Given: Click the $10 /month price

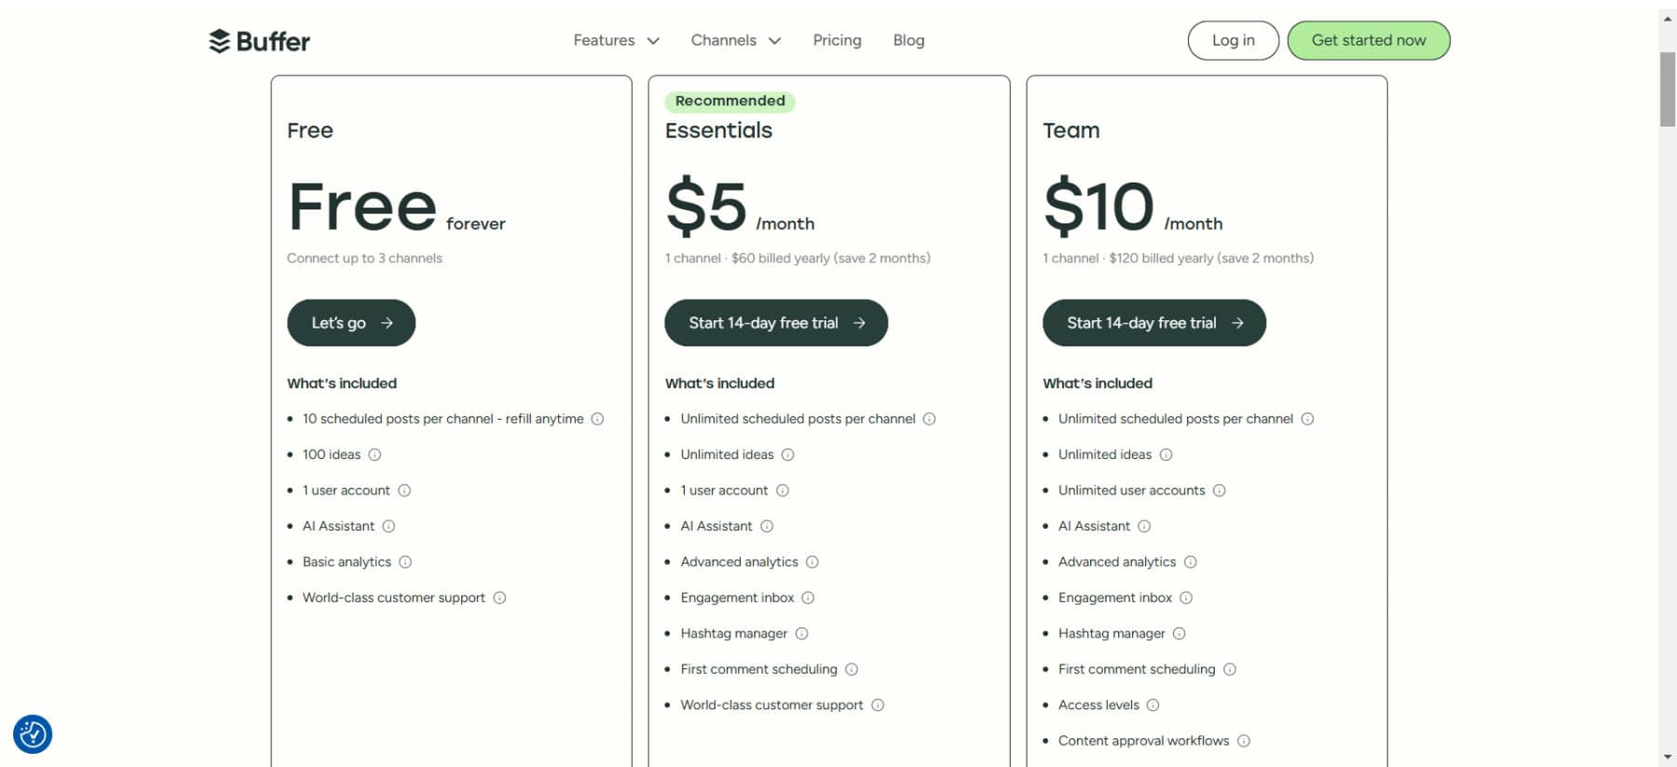Looking at the screenshot, I should (x=1133, y=207).
